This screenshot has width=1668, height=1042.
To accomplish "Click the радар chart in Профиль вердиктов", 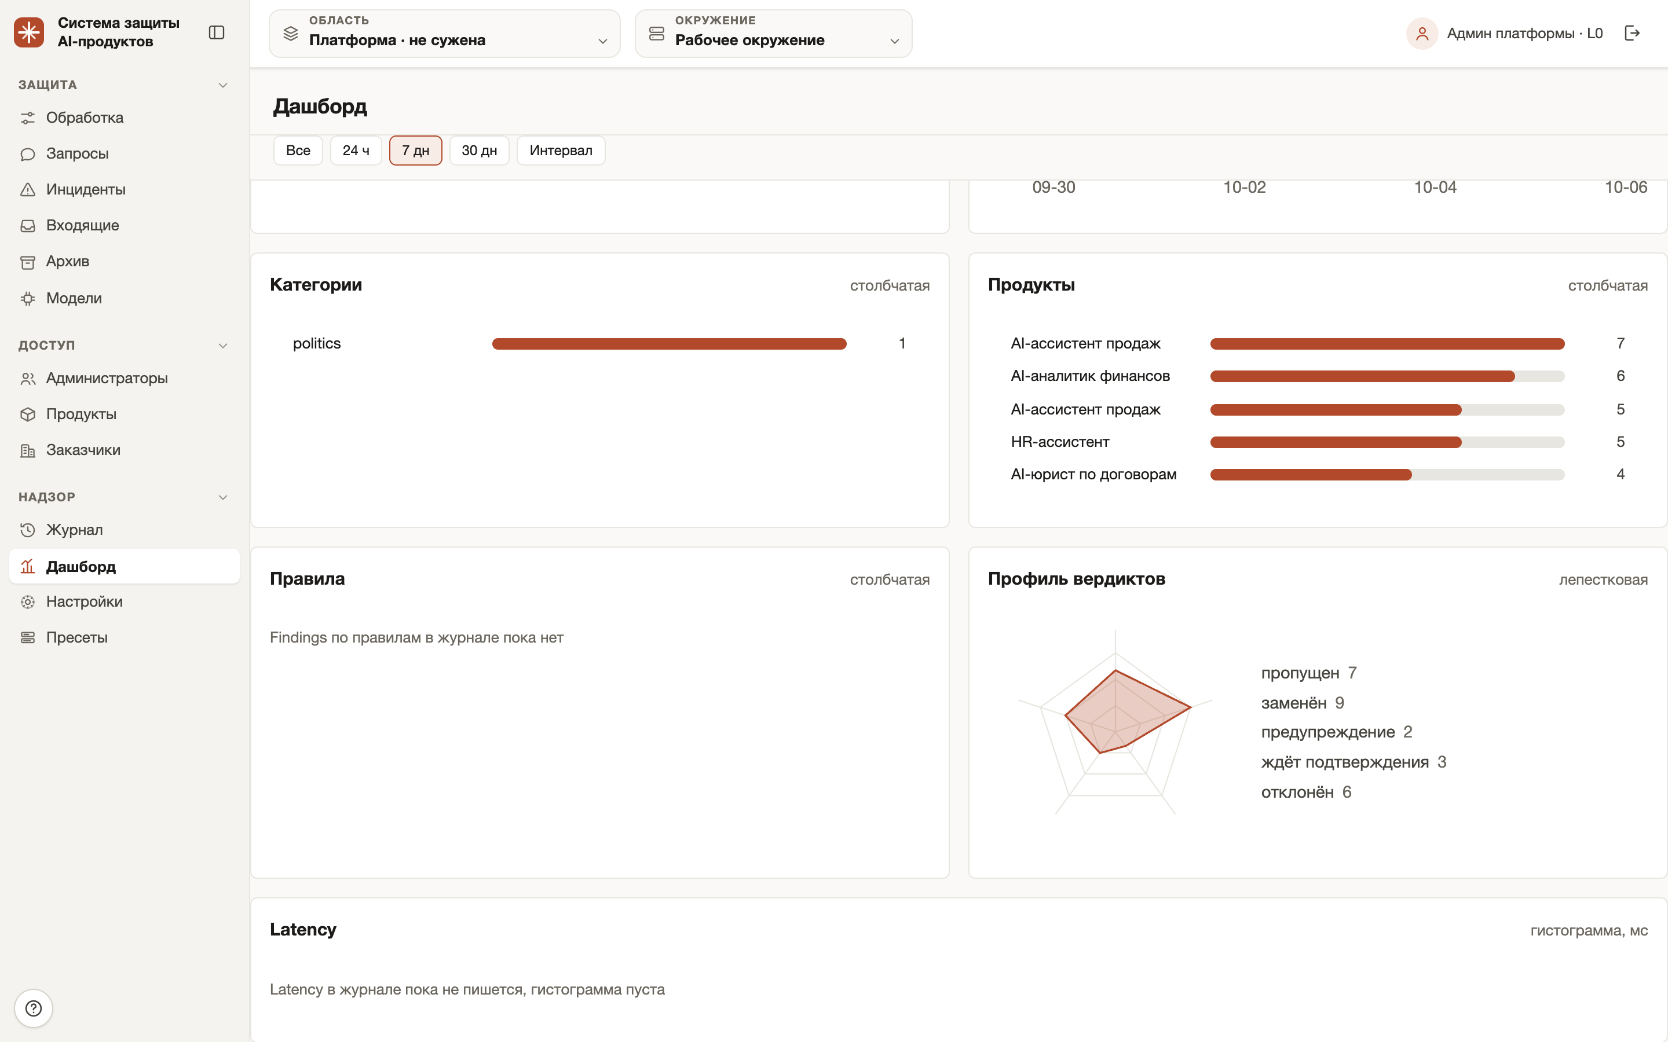I will 1115,721.
